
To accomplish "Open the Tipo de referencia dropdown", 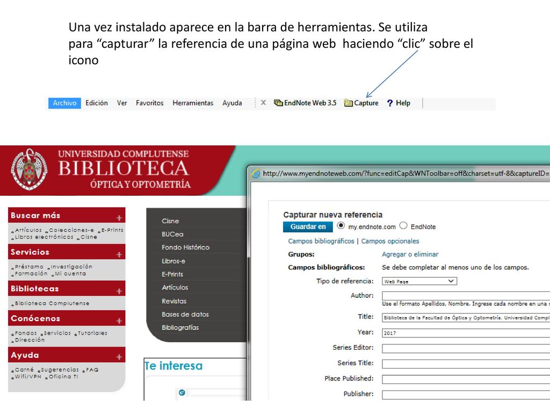I will (x=419, y=281).
